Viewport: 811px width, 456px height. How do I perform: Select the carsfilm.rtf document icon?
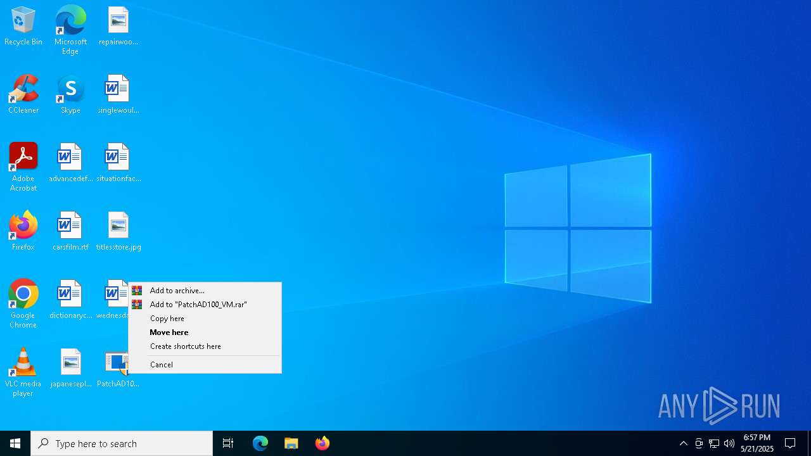70,232
